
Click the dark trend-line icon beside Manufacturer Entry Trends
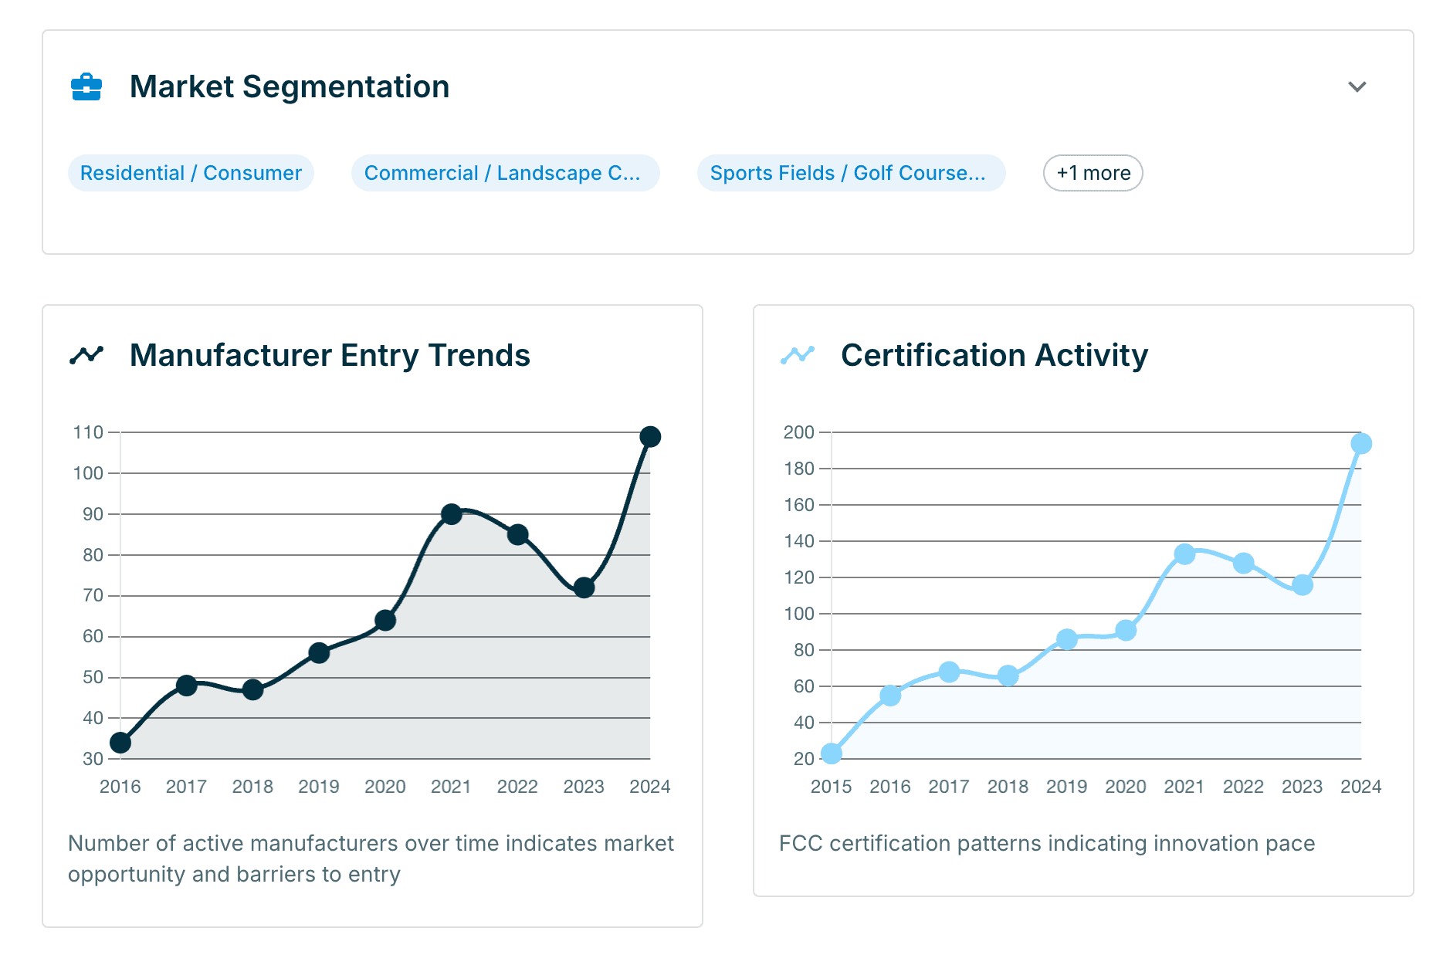pyautogui.click(x=86, y=355)
